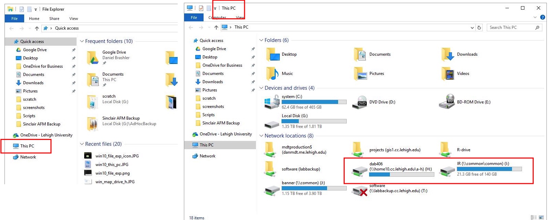552x220 pixels.
Task: Click banner (J:) drive capacity bar
Action: click(x=314, y=188)
